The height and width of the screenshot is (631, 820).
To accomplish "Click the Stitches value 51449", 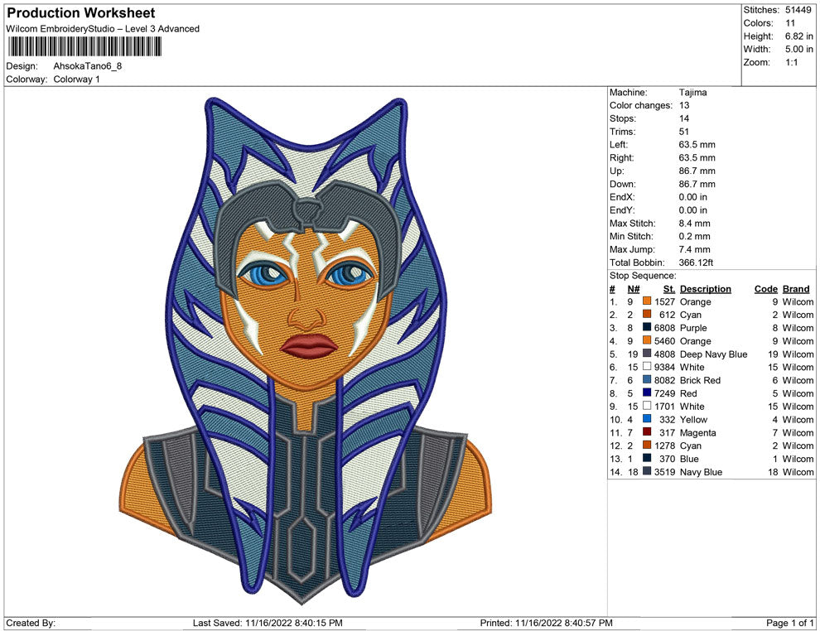I will point(798,10).
